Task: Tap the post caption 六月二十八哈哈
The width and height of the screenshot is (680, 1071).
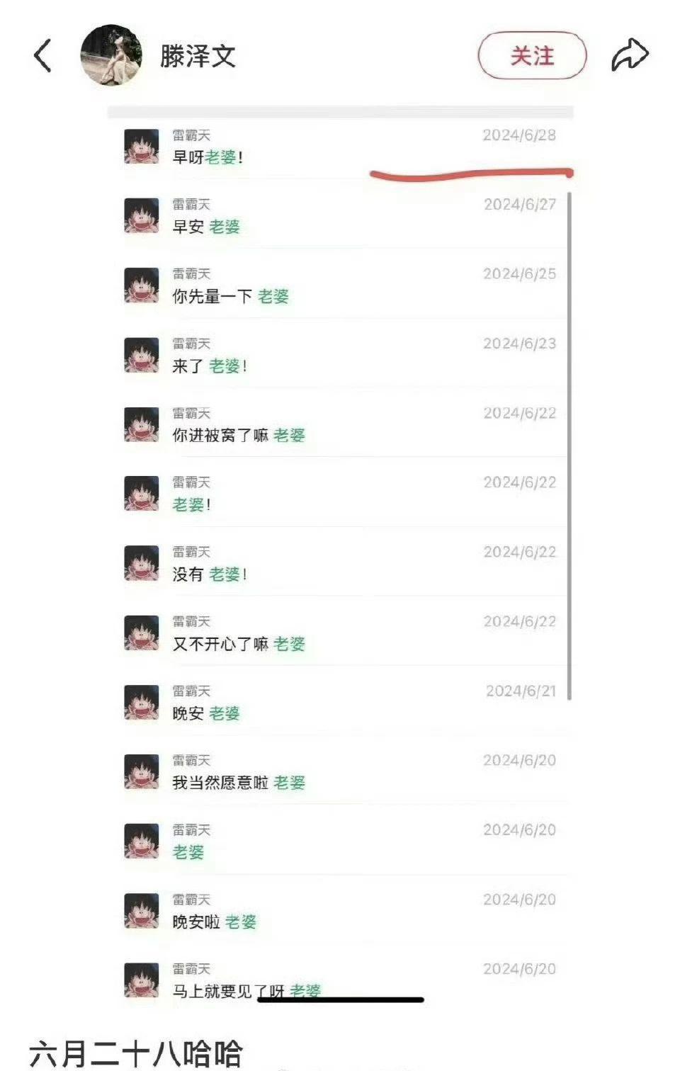Action: (x=136, y=1054)
